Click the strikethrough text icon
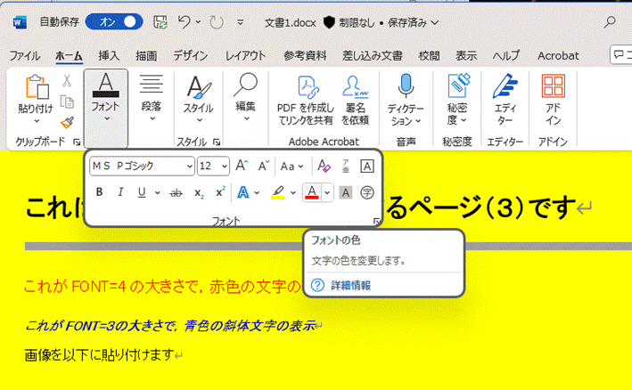 (176, 191)
